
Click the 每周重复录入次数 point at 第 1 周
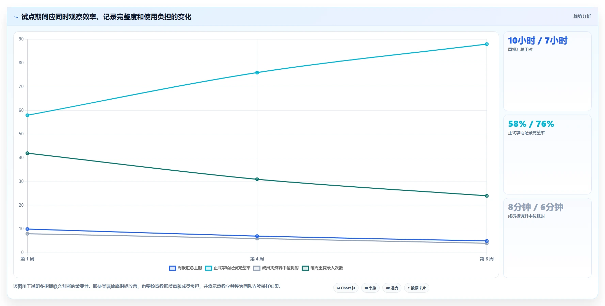(28, 153)
